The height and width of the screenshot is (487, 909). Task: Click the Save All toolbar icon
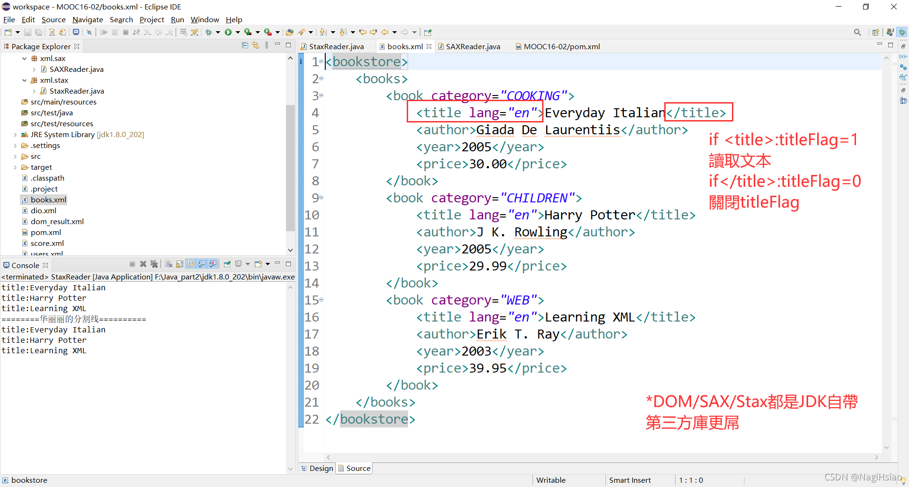pos(38,32)
